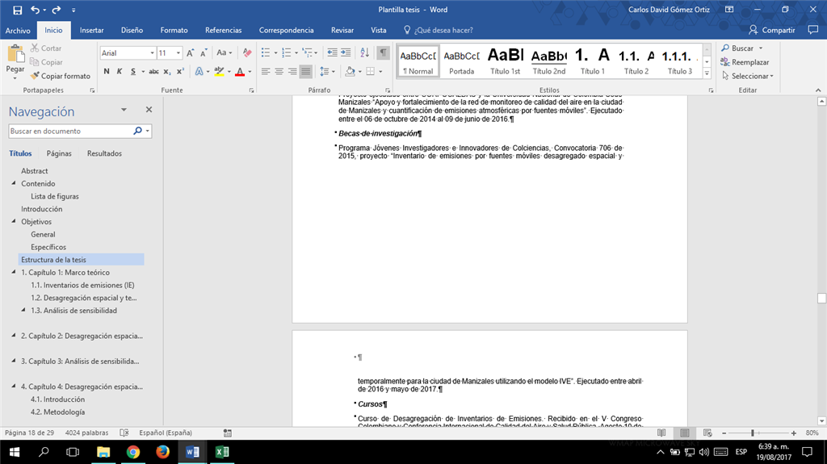The height and width of the screenshot is (464, 827).
Task: Switch to read mode view icon
Action: pos(661,433)
